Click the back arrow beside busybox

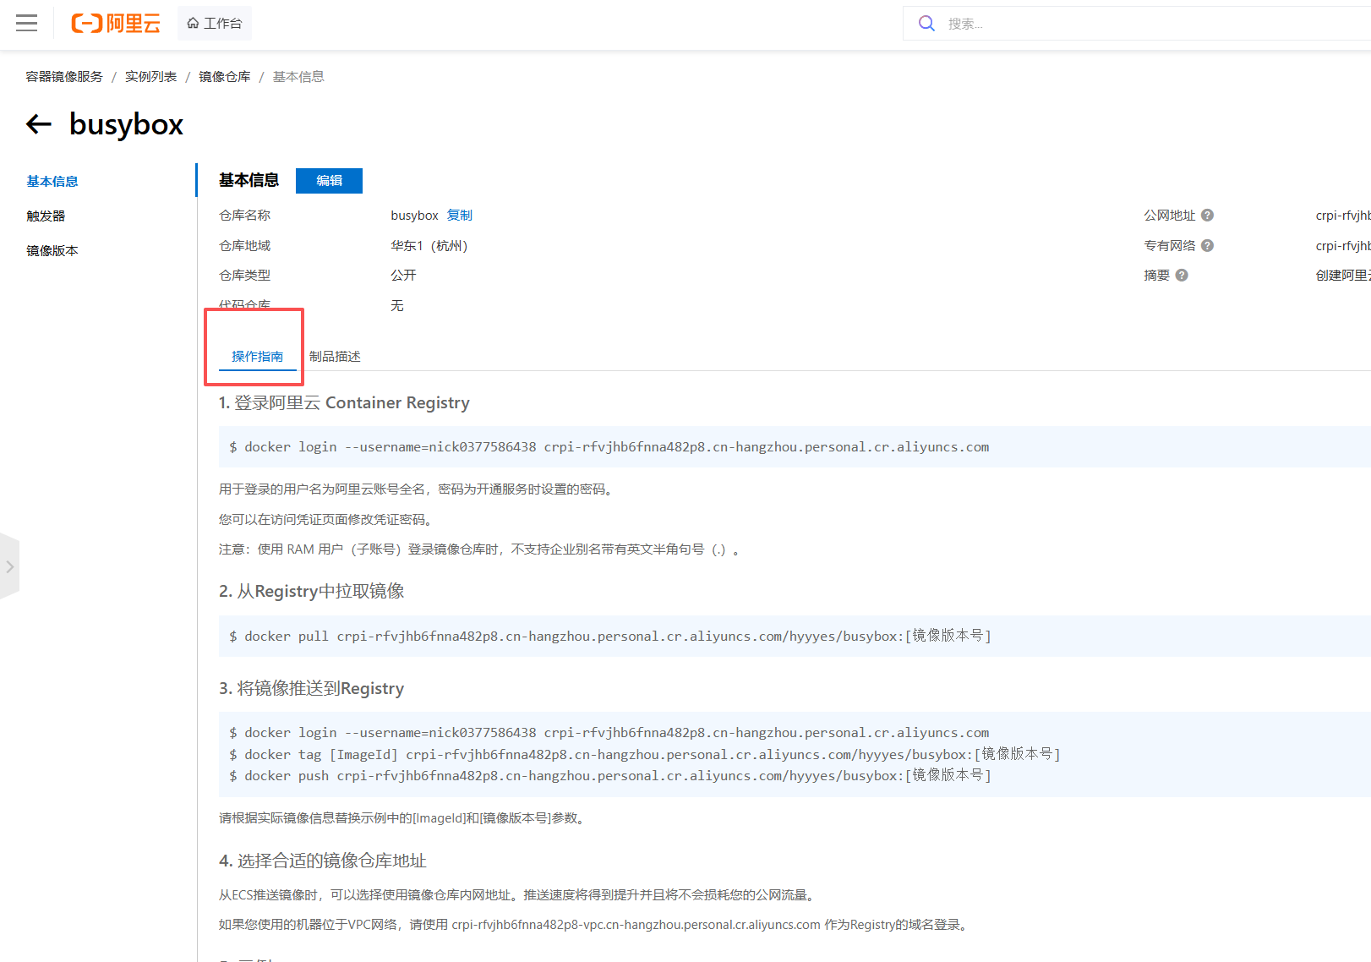pyautogui.click(x=39, y=124)
